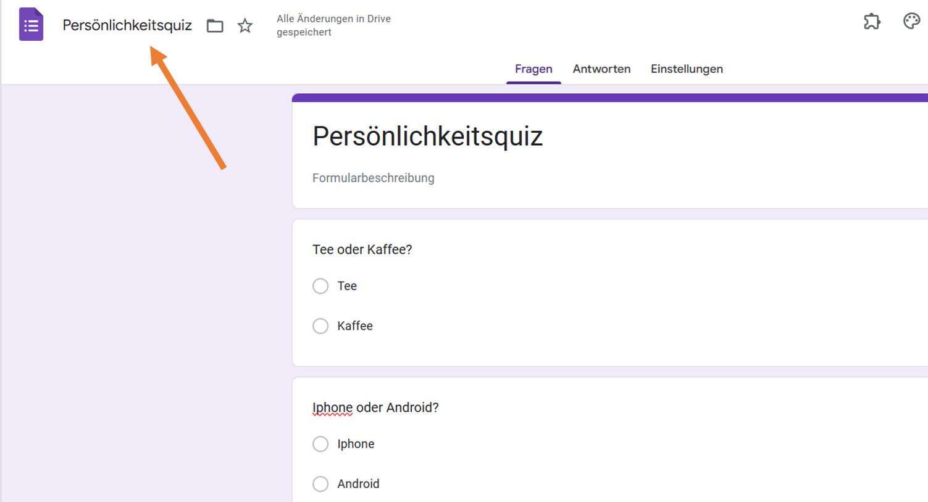Open the Google Forms home icon
This screenshot has width=928, height=502.
31,25
